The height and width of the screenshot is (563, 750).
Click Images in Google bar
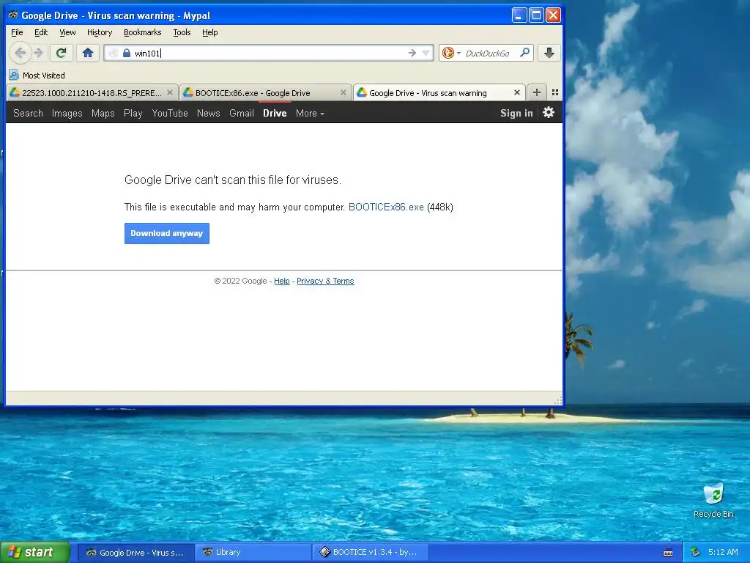coord(67,113)
